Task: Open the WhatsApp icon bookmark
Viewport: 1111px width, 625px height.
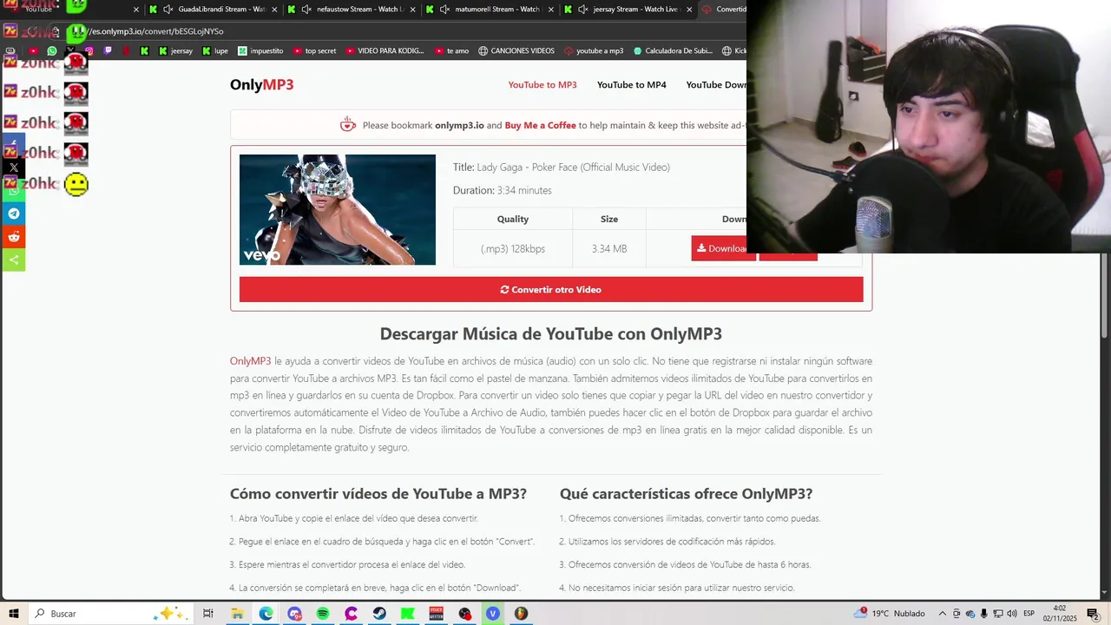Action: click(52, 50)
